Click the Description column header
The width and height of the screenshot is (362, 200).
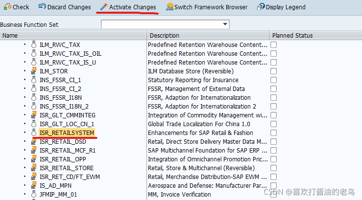coord(208,36)
